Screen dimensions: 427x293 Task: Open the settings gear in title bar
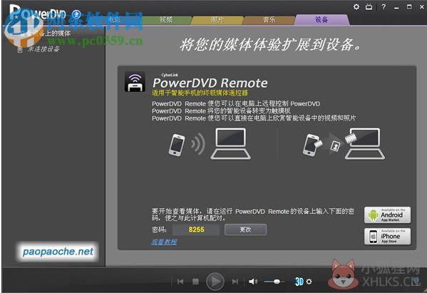click(x=356, y=7)
